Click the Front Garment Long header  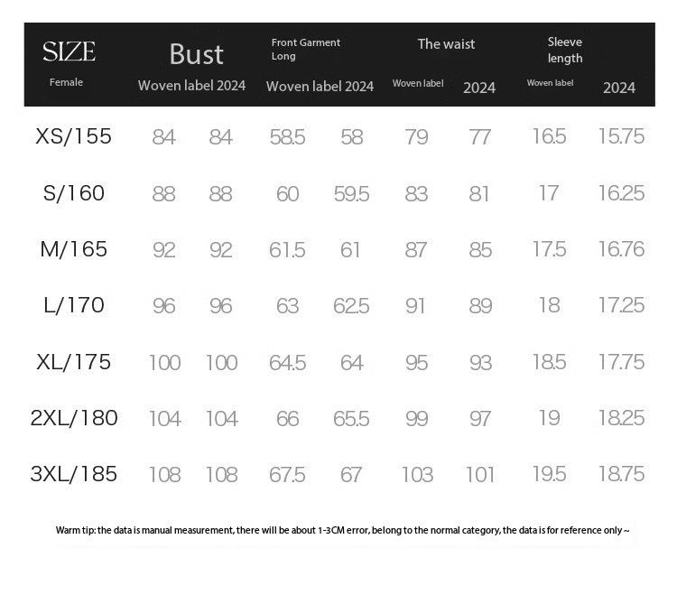pos(306,49)
